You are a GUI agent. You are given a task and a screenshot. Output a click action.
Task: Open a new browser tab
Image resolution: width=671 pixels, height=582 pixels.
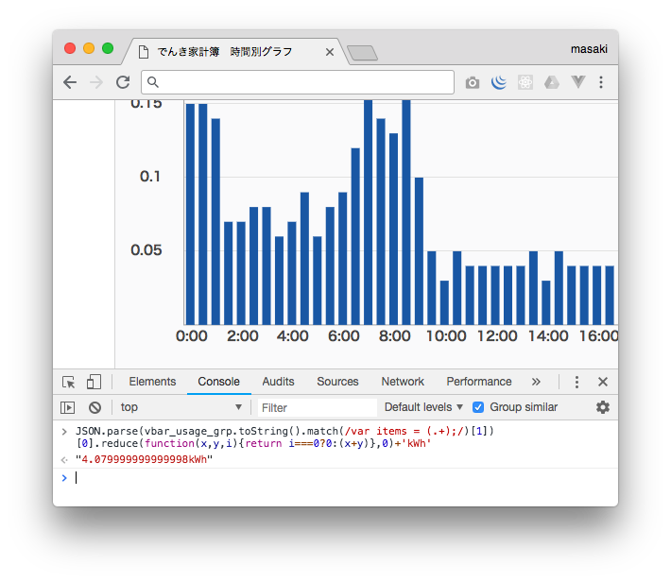[363, 53]
